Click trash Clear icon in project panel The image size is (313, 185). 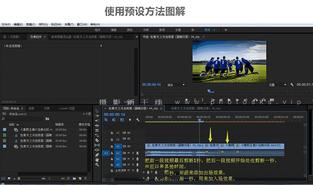click(x=85, y=178)
